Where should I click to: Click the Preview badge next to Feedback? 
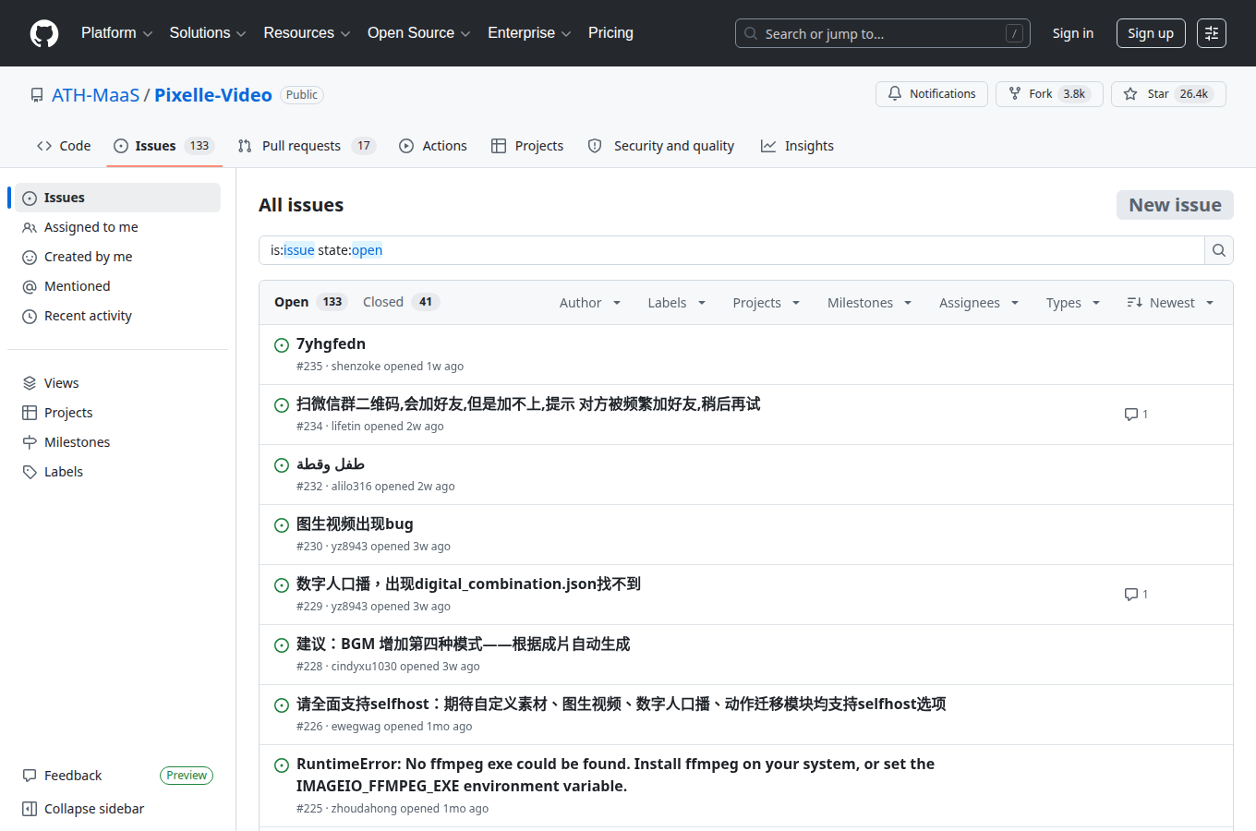point(187,776)
